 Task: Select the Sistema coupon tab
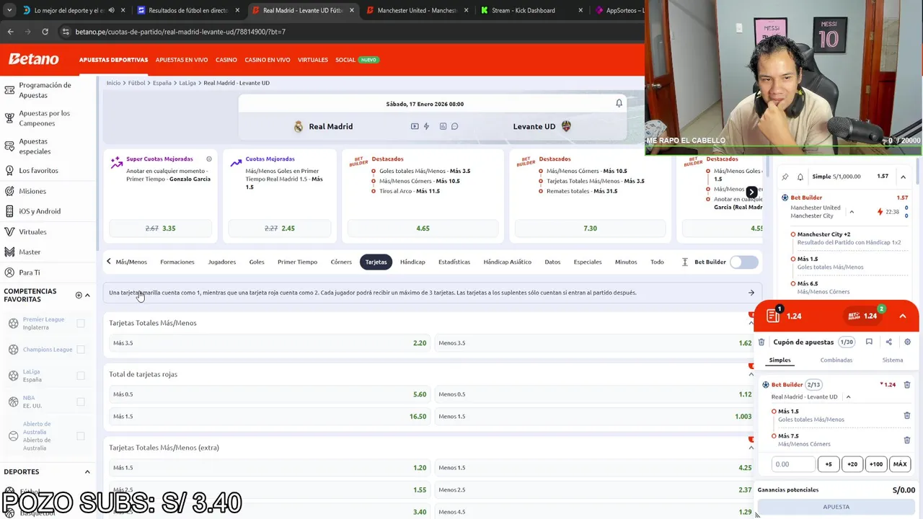(x=892, y=360)
